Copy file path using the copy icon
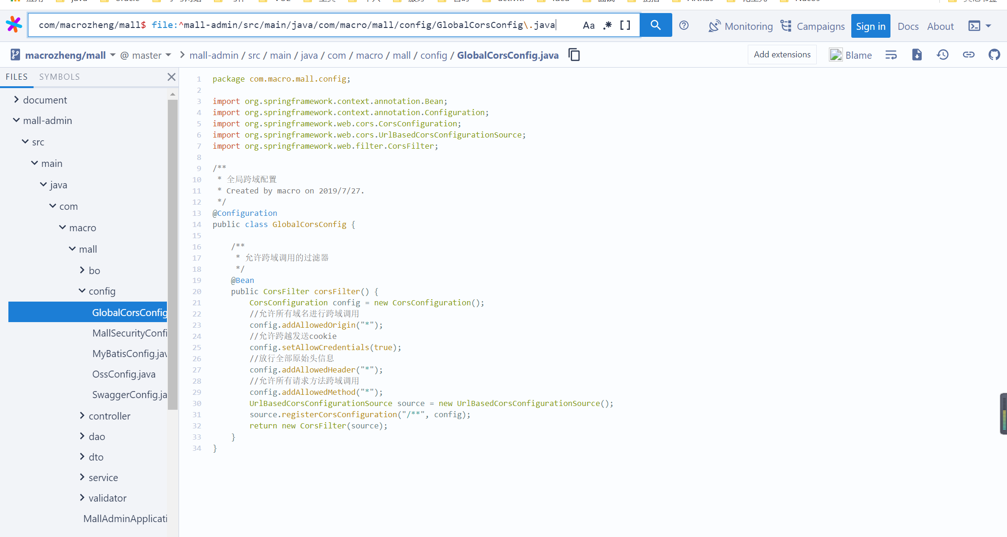Viewport: 1007px width, 537px height. 574,55
